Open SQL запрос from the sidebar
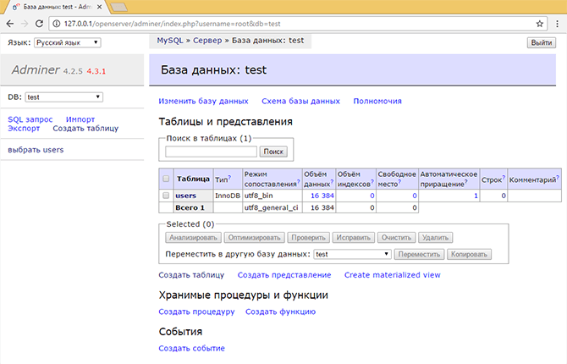567x364 pixels. 30,119
